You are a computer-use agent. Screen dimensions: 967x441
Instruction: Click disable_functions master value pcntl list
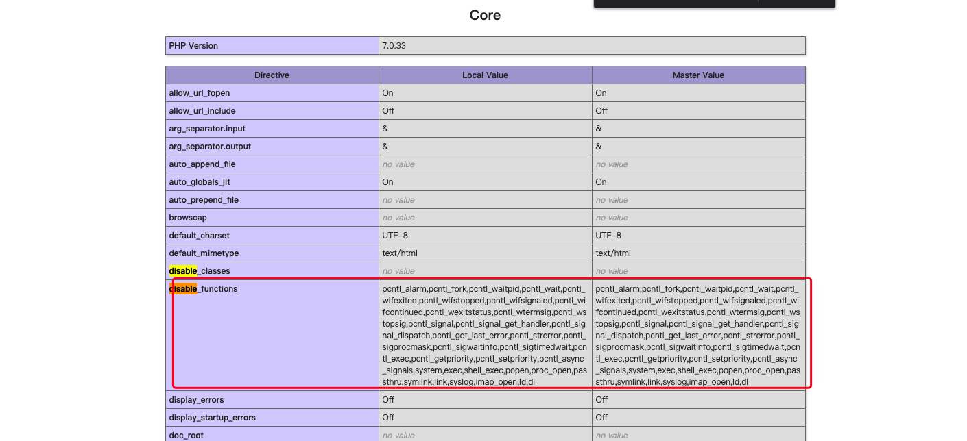[x=698, y=336]
